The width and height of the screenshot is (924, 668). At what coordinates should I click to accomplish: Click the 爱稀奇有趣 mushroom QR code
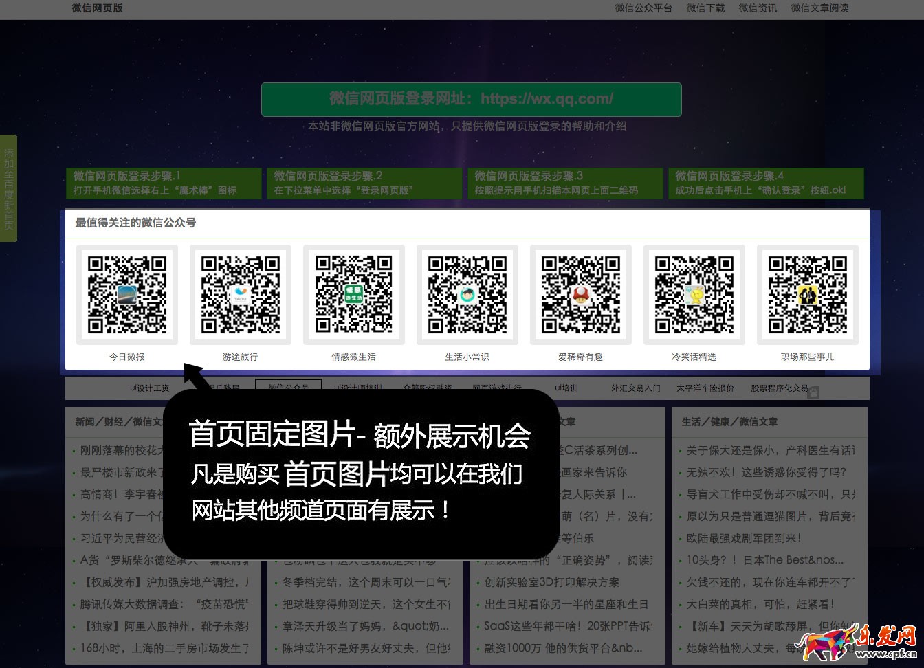coord(581,295)
